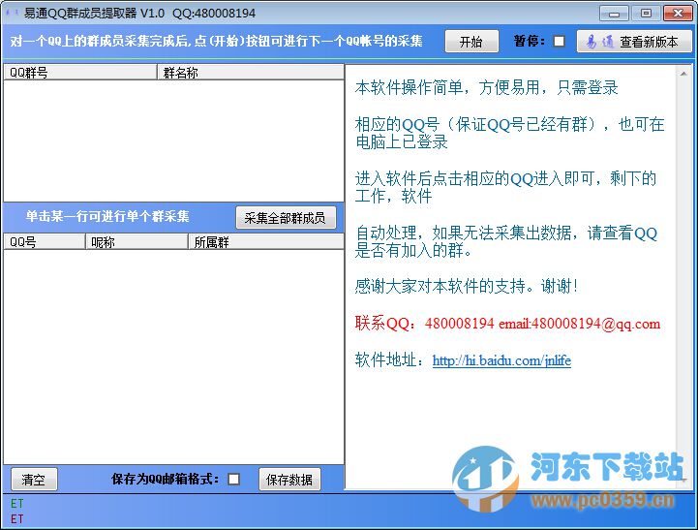Screen dimensions: 698x530
Task: Click scrollbar up arrow in info panel
Action: tap(683, 74)
